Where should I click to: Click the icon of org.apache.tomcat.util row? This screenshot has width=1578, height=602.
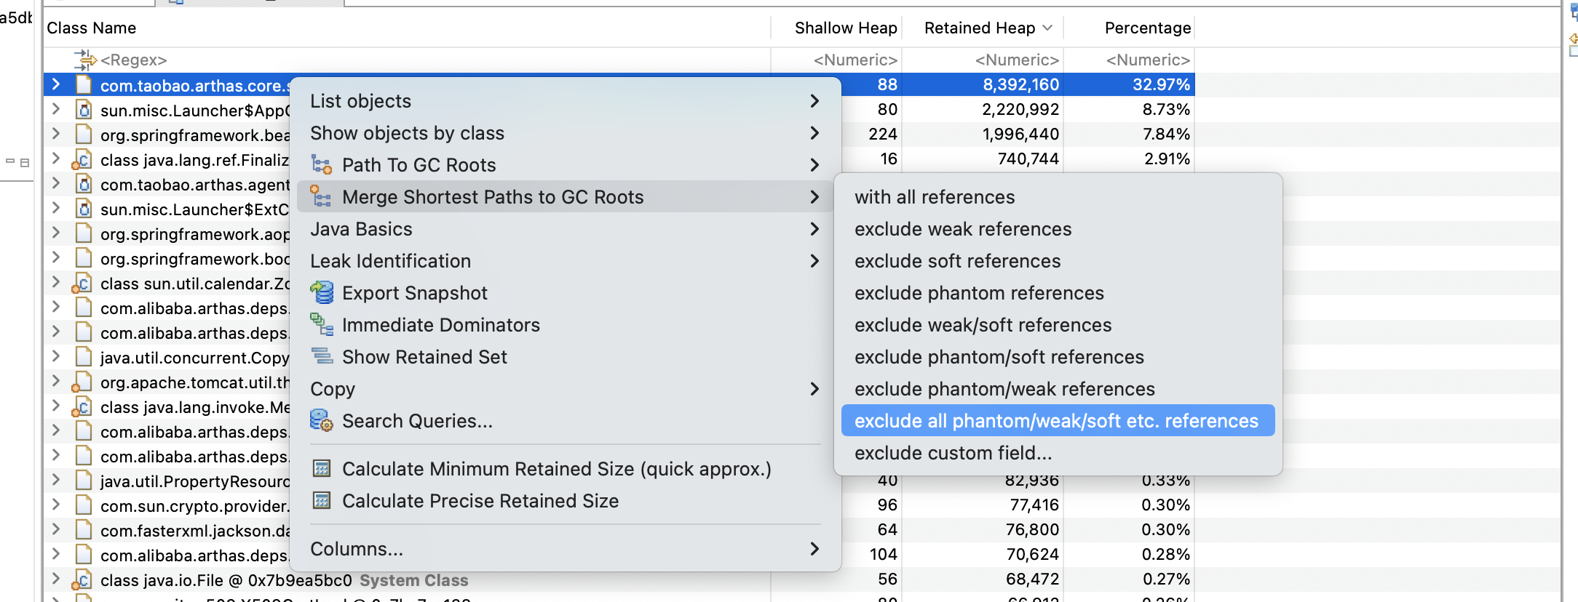pyautogui.click(x=82, y=382)
